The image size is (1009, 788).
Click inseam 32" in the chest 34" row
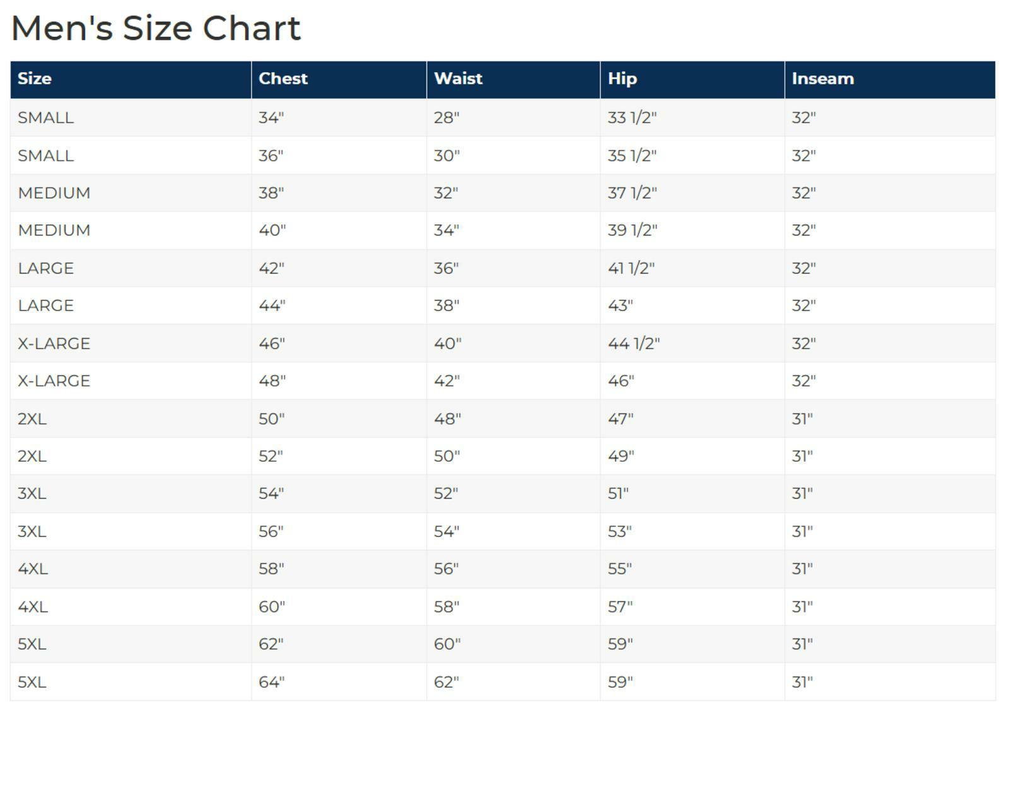[803, 118]
